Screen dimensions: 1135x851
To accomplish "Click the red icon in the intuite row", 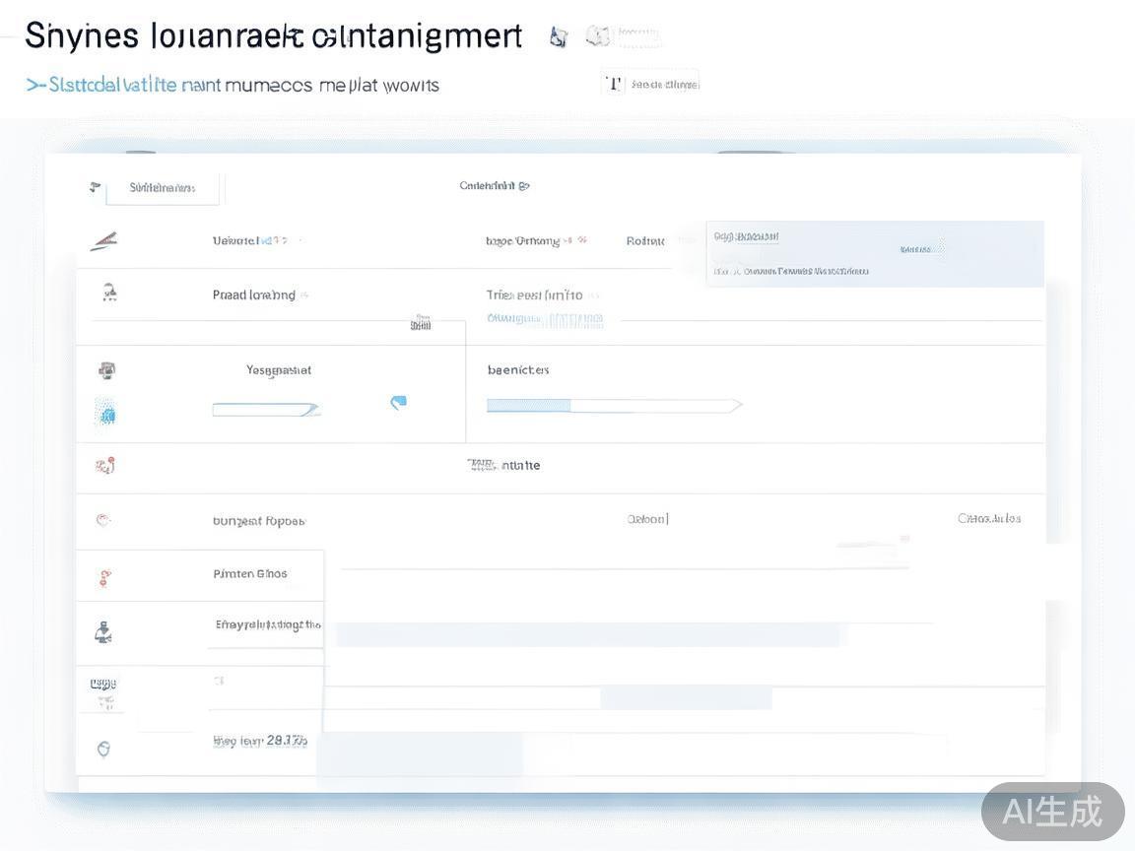I will [104, 465].
